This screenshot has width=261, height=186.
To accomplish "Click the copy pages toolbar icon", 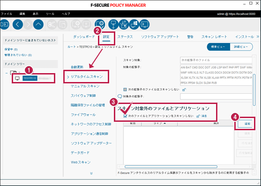I will 62,24.
